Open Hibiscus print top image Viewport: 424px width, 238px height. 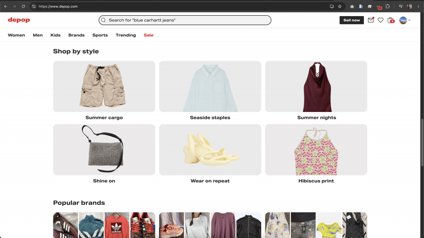tap(316, 150)
